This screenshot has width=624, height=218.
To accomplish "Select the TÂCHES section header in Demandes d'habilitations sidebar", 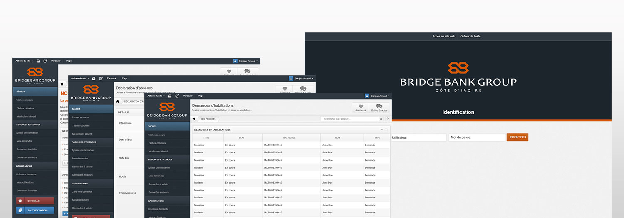I will pos(167,126).
